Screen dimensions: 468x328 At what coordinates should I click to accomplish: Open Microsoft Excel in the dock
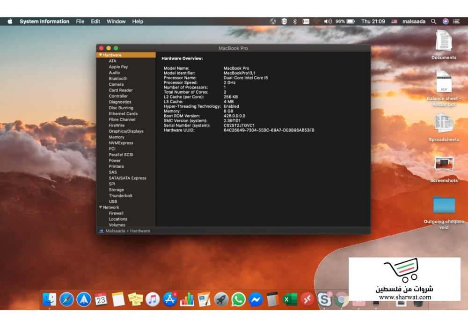coord(290,299)
